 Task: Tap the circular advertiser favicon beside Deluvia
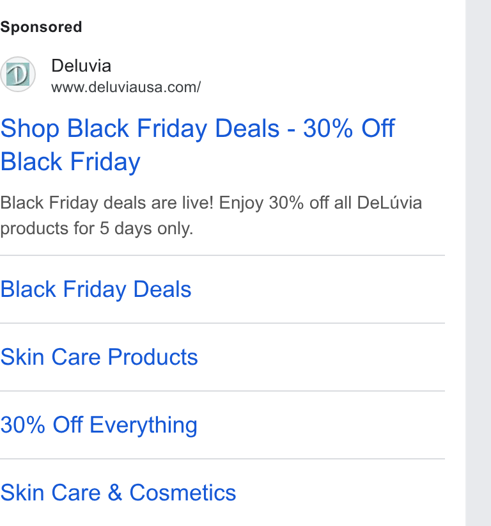(18, 74)
